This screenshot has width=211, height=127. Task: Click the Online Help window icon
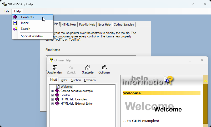(51, 60)
